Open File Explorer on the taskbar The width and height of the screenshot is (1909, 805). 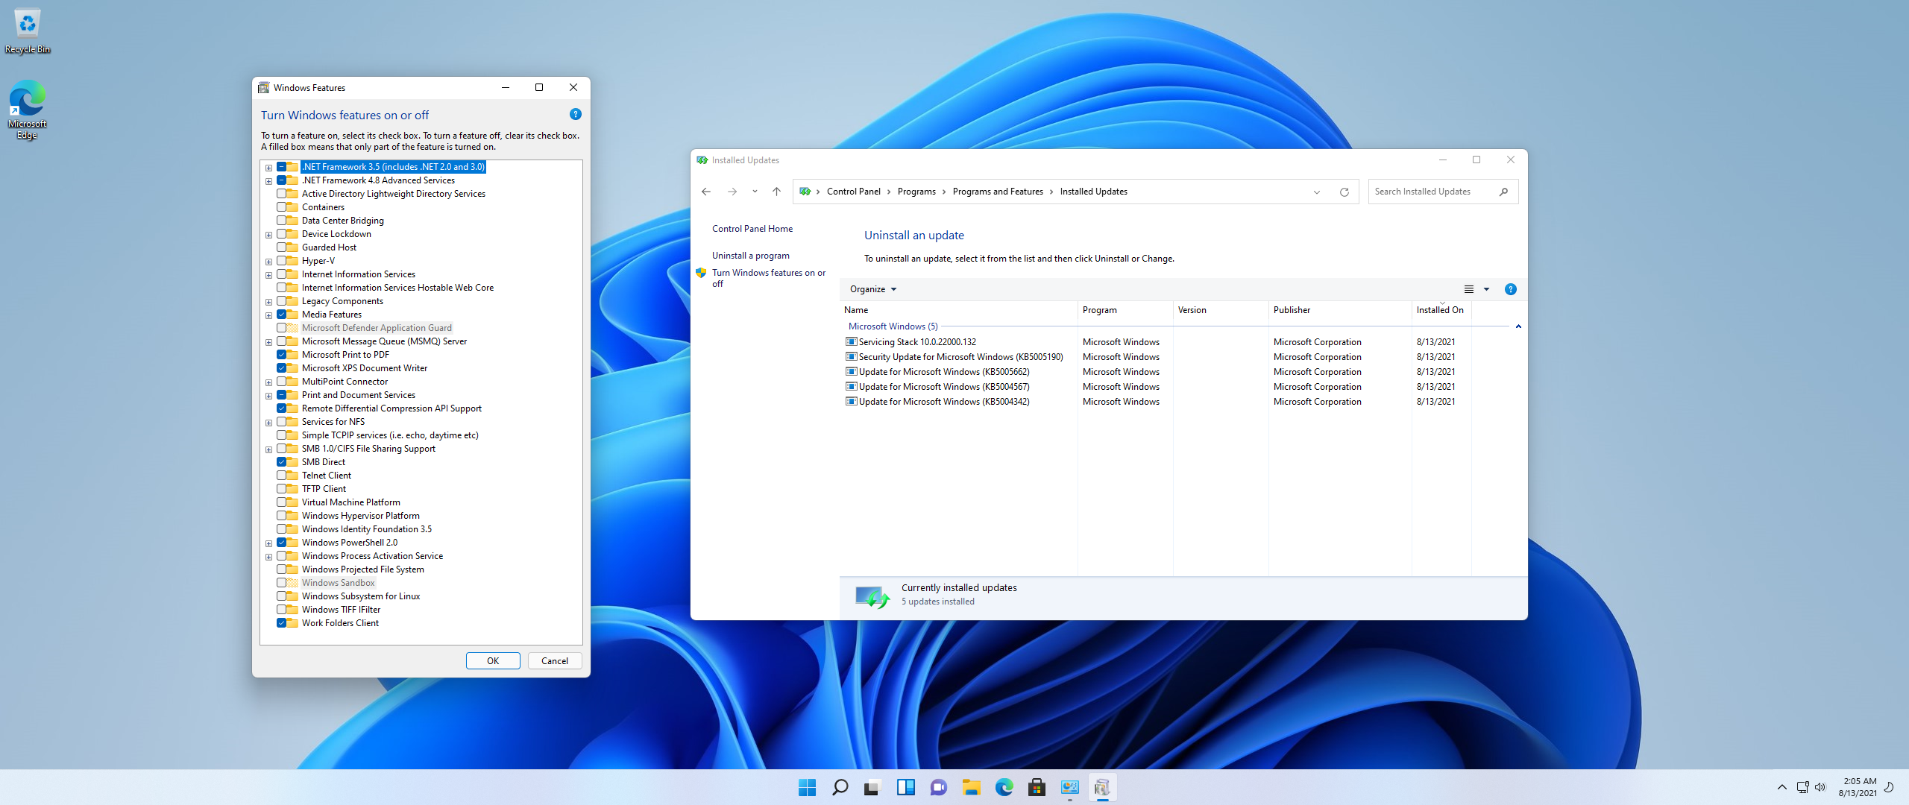point(971,787)
